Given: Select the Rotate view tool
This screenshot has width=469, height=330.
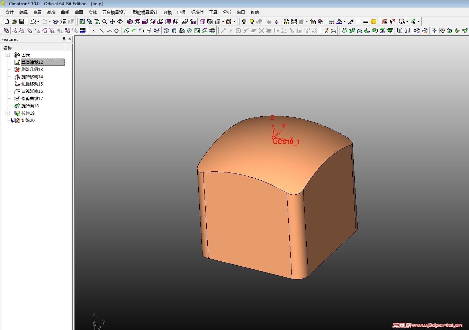Looking at the screenshot, I should 120,21.
